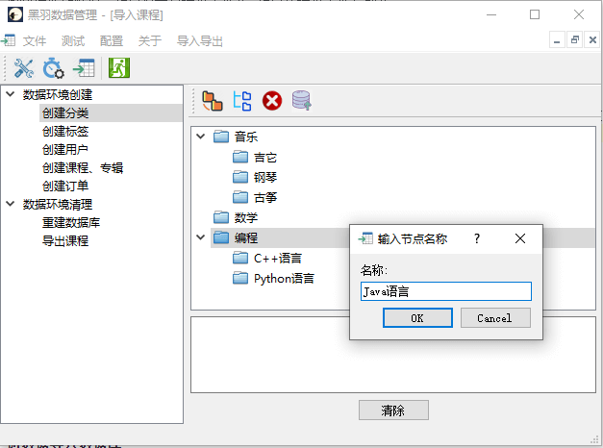Viewport: 603px width, 448px height.
Task: Click the dialog help question mark
Action: [x=477, y=238]
